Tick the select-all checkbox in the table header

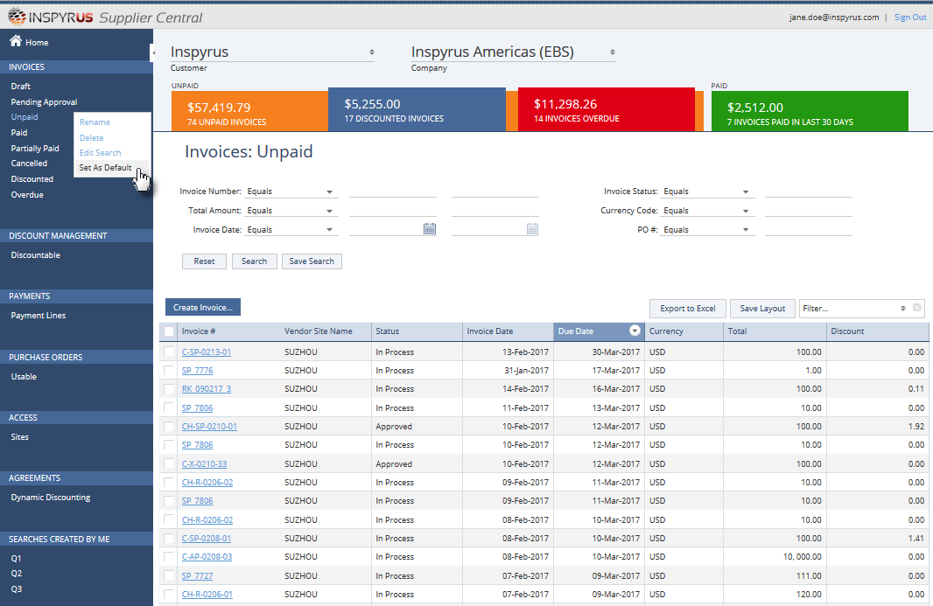[x=169, y=331]
